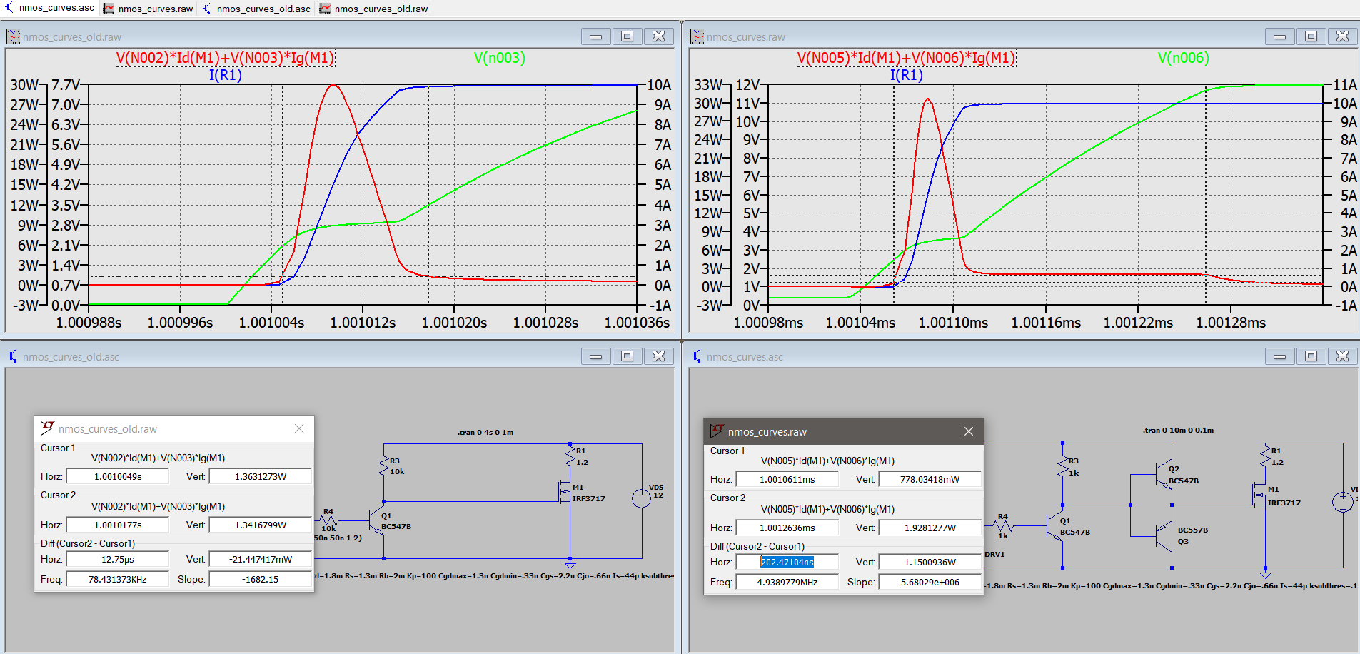Click the waveform icon in nmos_curves.raw plot title bar
This screenshot has width=1360, height=654.
pyautogui.click(x=697, y=36)
